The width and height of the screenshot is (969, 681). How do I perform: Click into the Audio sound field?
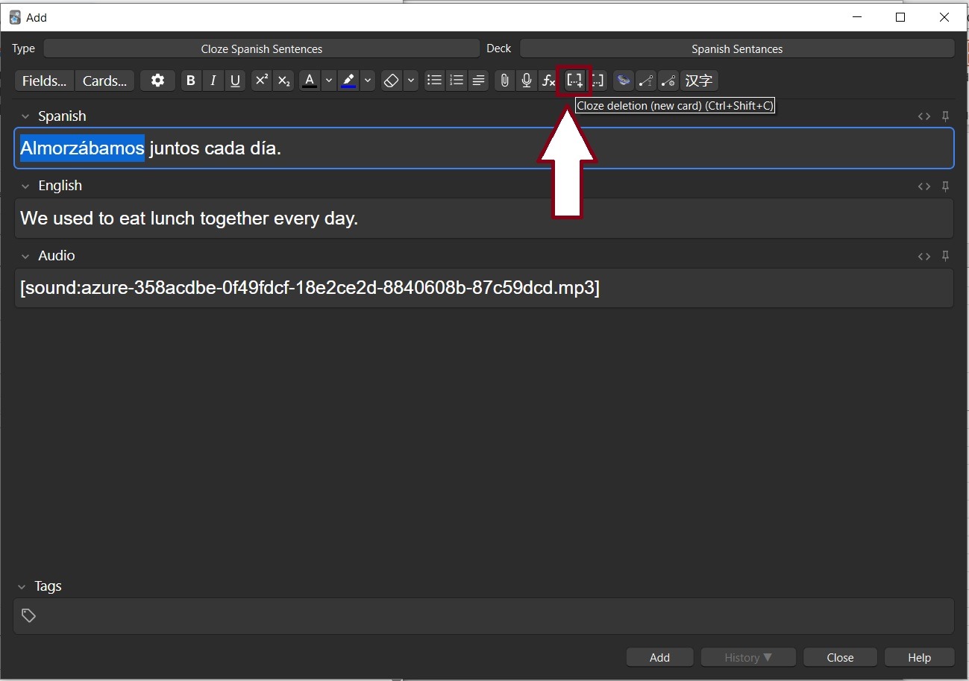point(484,288)
